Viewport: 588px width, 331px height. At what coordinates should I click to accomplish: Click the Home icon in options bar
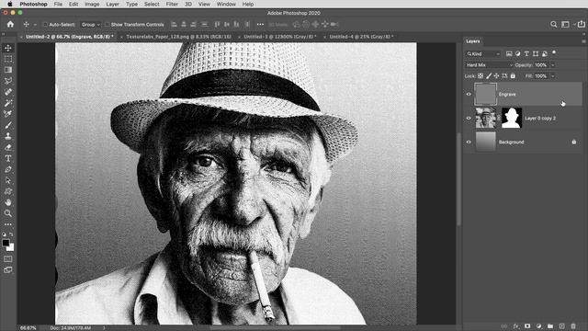[10, 25]
